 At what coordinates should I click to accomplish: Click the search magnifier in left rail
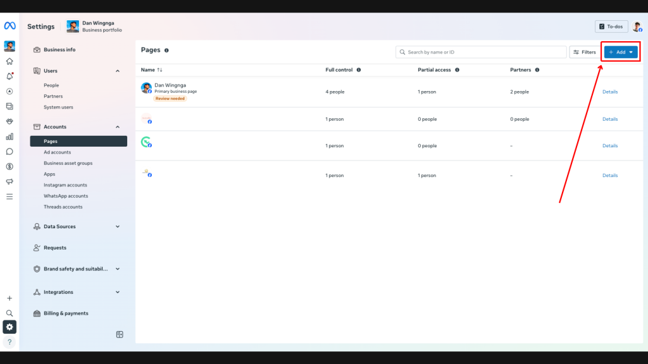tap(9, 313)
